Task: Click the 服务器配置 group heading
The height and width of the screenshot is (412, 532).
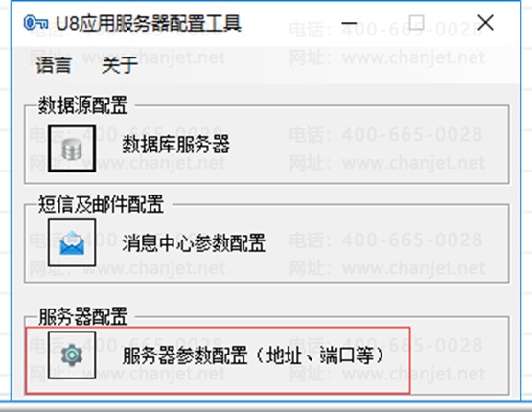Action: click(82, 316)
